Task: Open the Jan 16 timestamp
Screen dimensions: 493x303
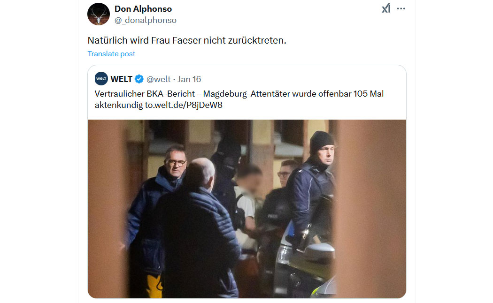Action: click(189, 79)
